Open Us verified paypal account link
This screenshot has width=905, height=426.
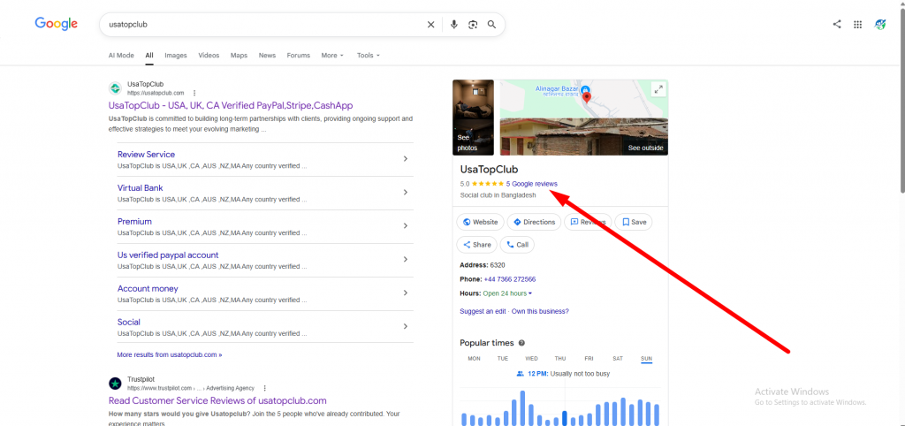[x=168, y=255]
